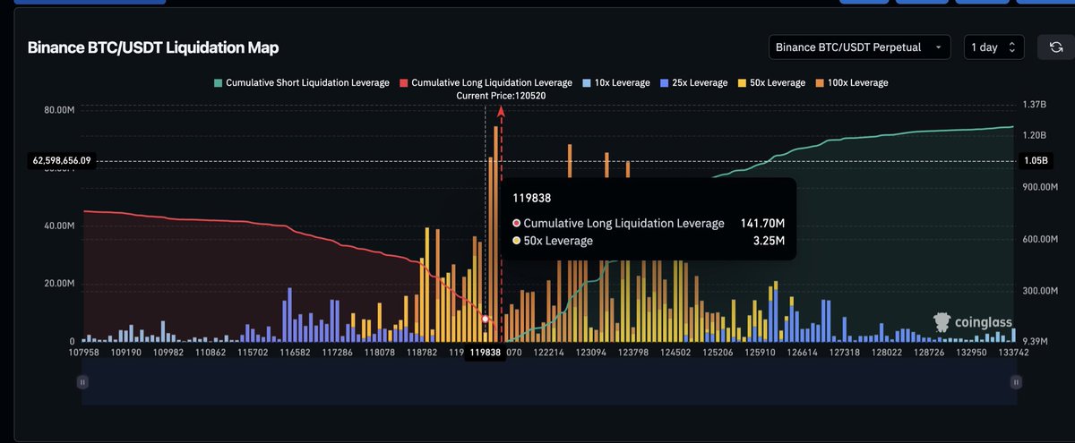The image size is (1075, 443).
Task: Toggle Cumulative Long Liquidation Leverage legend series
Action: (x=486, y=82)
